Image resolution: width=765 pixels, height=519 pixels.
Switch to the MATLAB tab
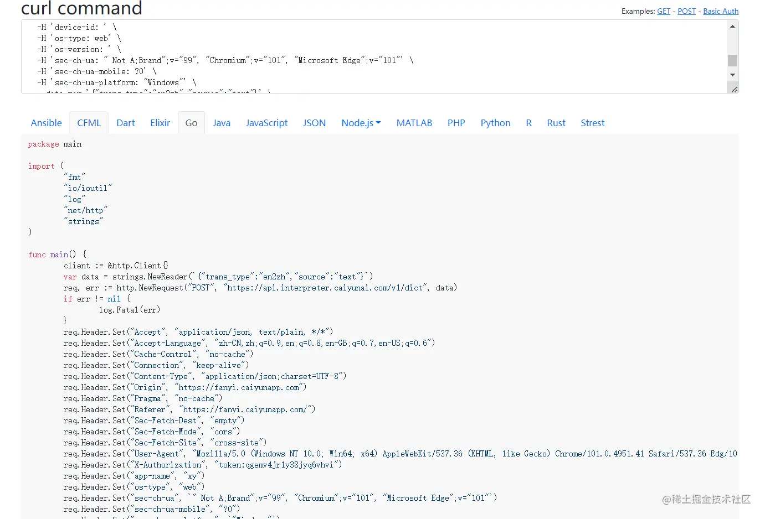click(x=414, y=123)
